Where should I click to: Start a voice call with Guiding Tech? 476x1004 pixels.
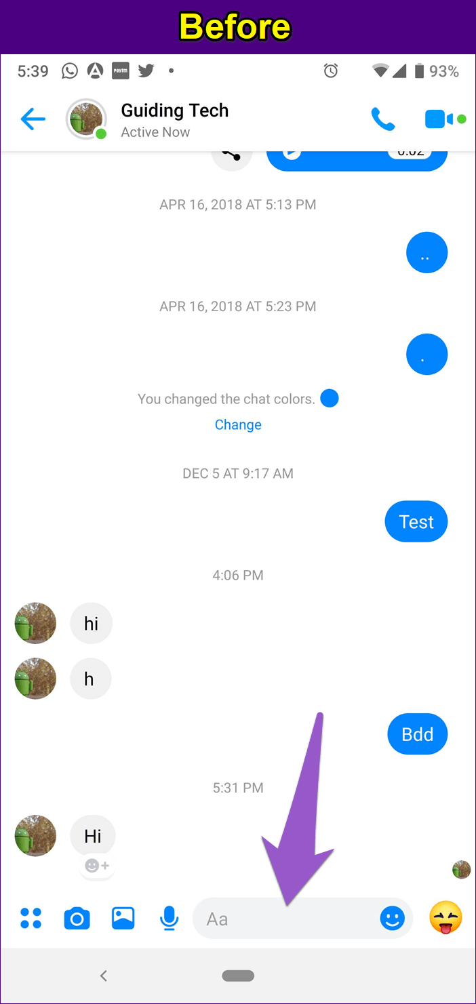click(383, 119)
